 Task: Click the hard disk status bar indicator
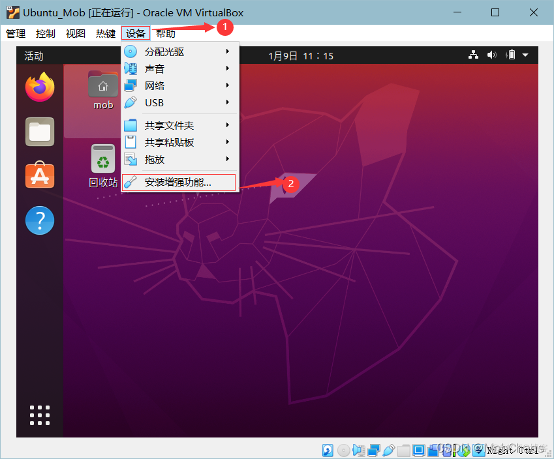coord(328,450)
